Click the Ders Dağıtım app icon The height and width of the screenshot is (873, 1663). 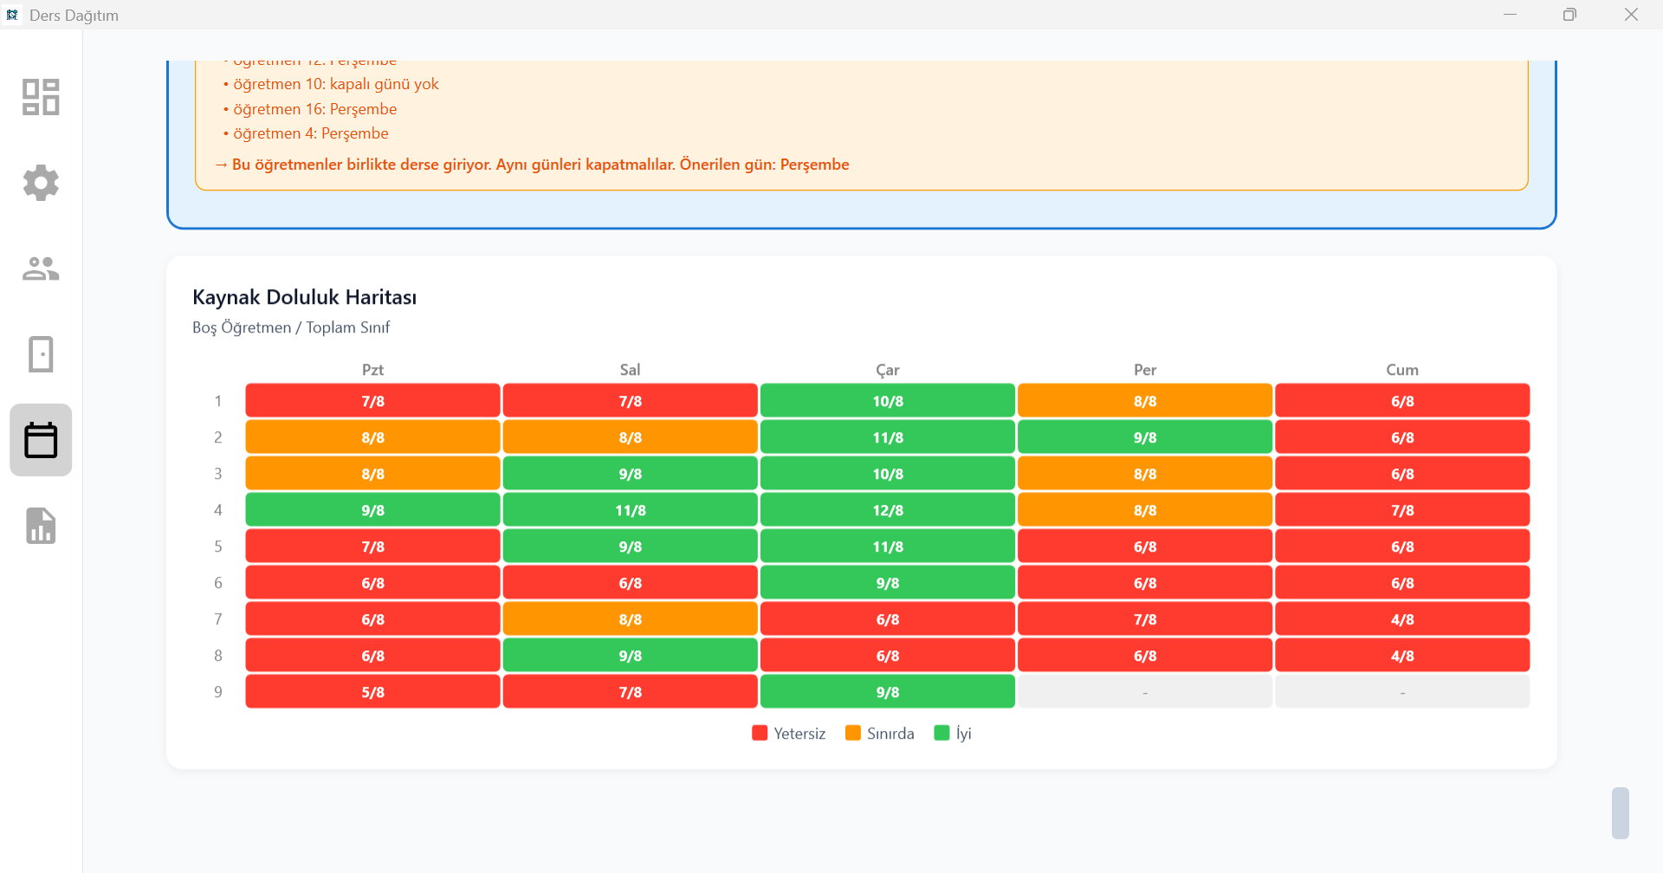tap(12, 15)
